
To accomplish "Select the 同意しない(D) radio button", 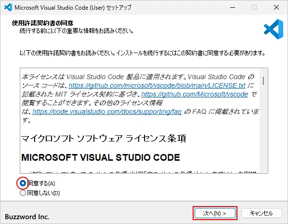I will [23, 193].
